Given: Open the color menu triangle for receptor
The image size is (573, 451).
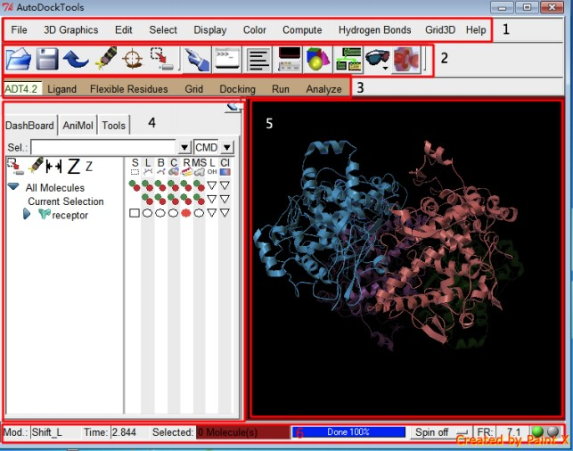Looking at the screenshot, I should [225, 213].
